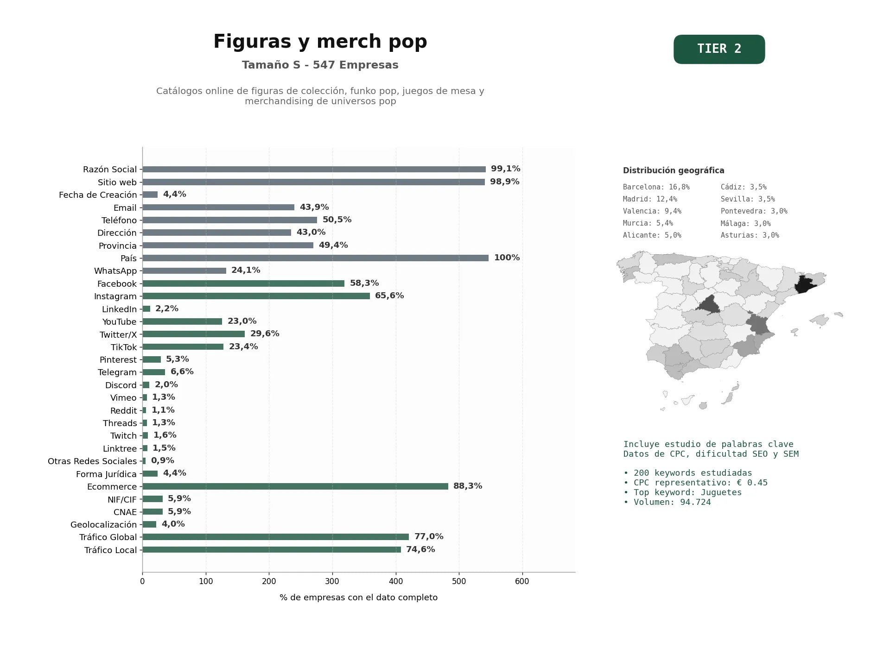Click the Ecommerce bar in chart
The height and width of the screenshot is (667, 890).
[295, 486]
